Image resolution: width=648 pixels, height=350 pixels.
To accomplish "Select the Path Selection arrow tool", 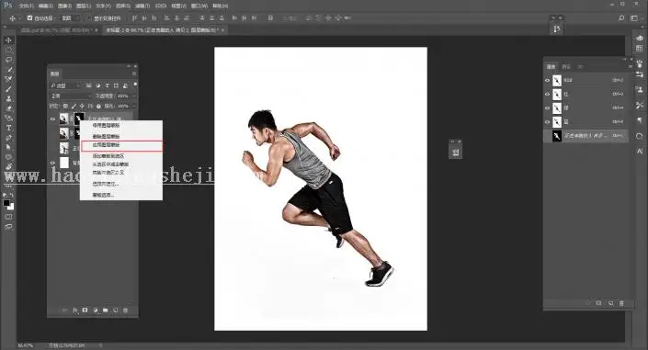I will coord(8,147).
